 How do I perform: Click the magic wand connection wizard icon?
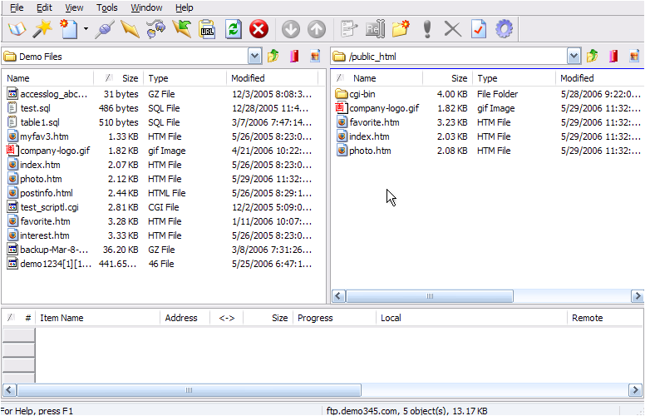tap(42, 29)
